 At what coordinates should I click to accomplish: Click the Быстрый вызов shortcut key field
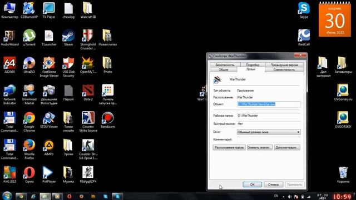tap(269, 124)
